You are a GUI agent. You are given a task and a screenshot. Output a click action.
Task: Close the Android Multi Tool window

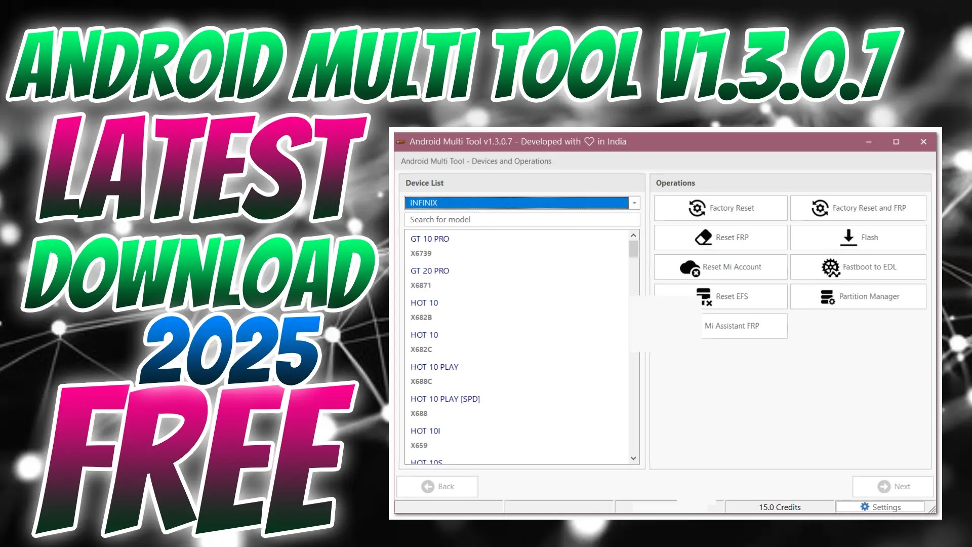(x=923, y=142)
